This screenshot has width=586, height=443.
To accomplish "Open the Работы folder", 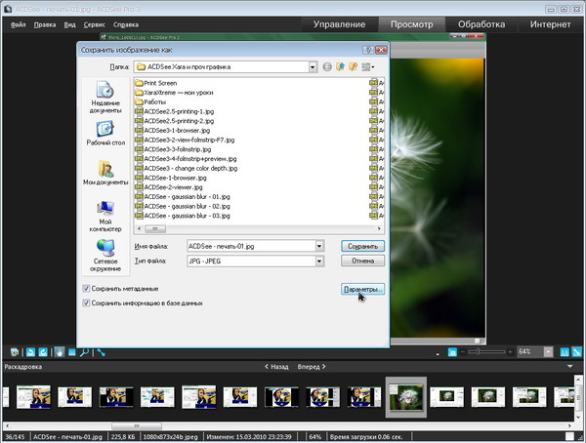I will (x=150, y=102).
